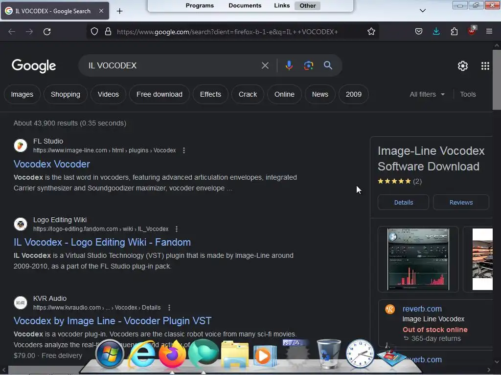Open Firefox downloads panel
This screenshot has width=501, height=375.
pyautogui.click(x=436, y=32)
